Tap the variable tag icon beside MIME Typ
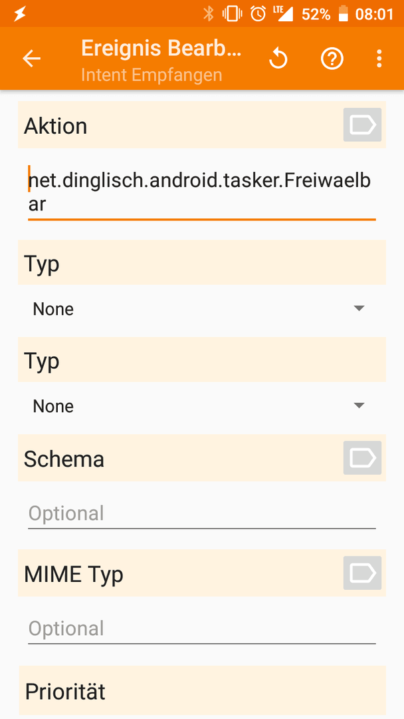Viewport: 404px width, 719px height. [x=362, y=573]
